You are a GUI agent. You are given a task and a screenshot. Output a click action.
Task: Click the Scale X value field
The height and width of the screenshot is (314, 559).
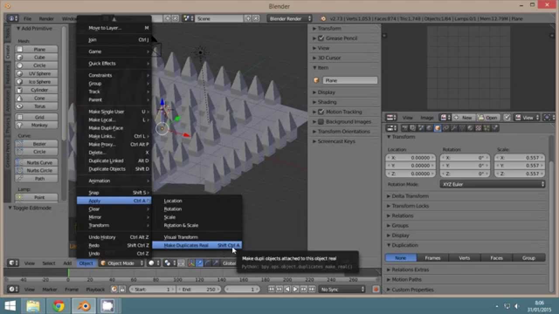click(520, 158)
